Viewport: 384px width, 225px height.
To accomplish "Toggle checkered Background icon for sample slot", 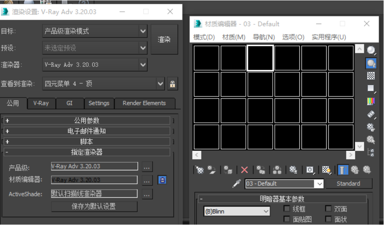I will coord(371,76).
